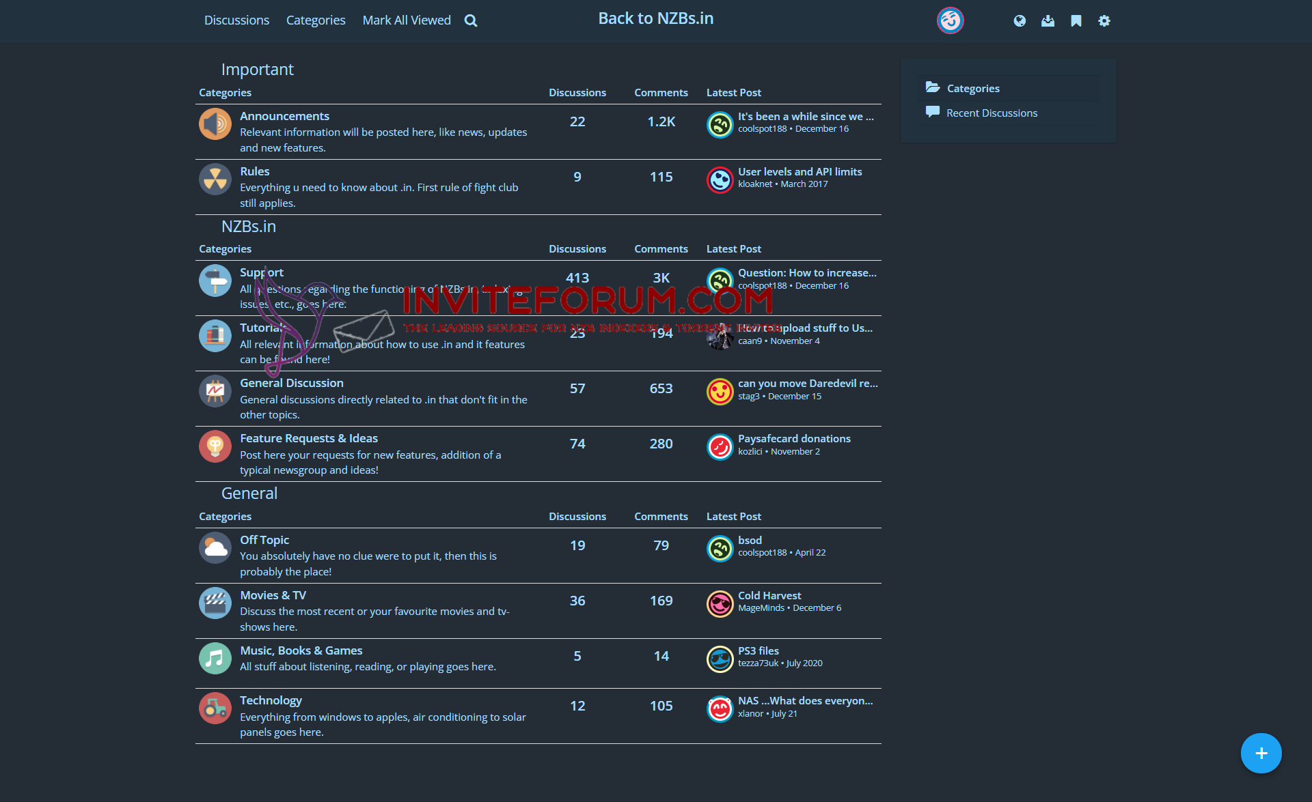Click the Technology tractor category icon
The height and width of the screenshot is (802, 1312).
tap(215, 708)
